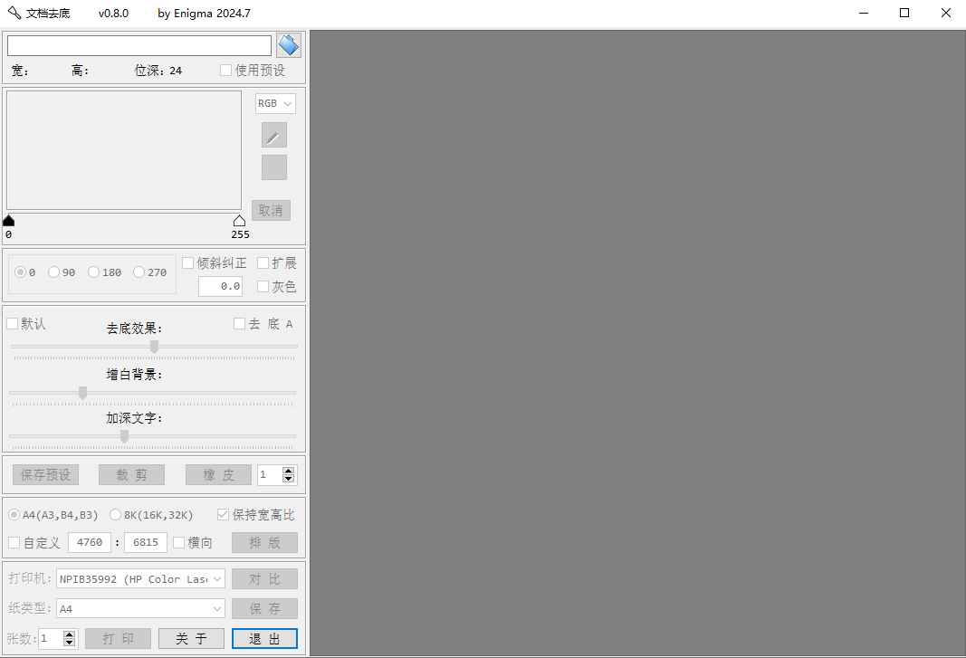
Task: Decrease the eraser size spinner
Action: [288, 479]
